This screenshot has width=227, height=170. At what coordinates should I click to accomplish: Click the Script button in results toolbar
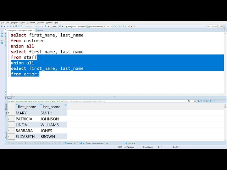click(x=28, y=143)
